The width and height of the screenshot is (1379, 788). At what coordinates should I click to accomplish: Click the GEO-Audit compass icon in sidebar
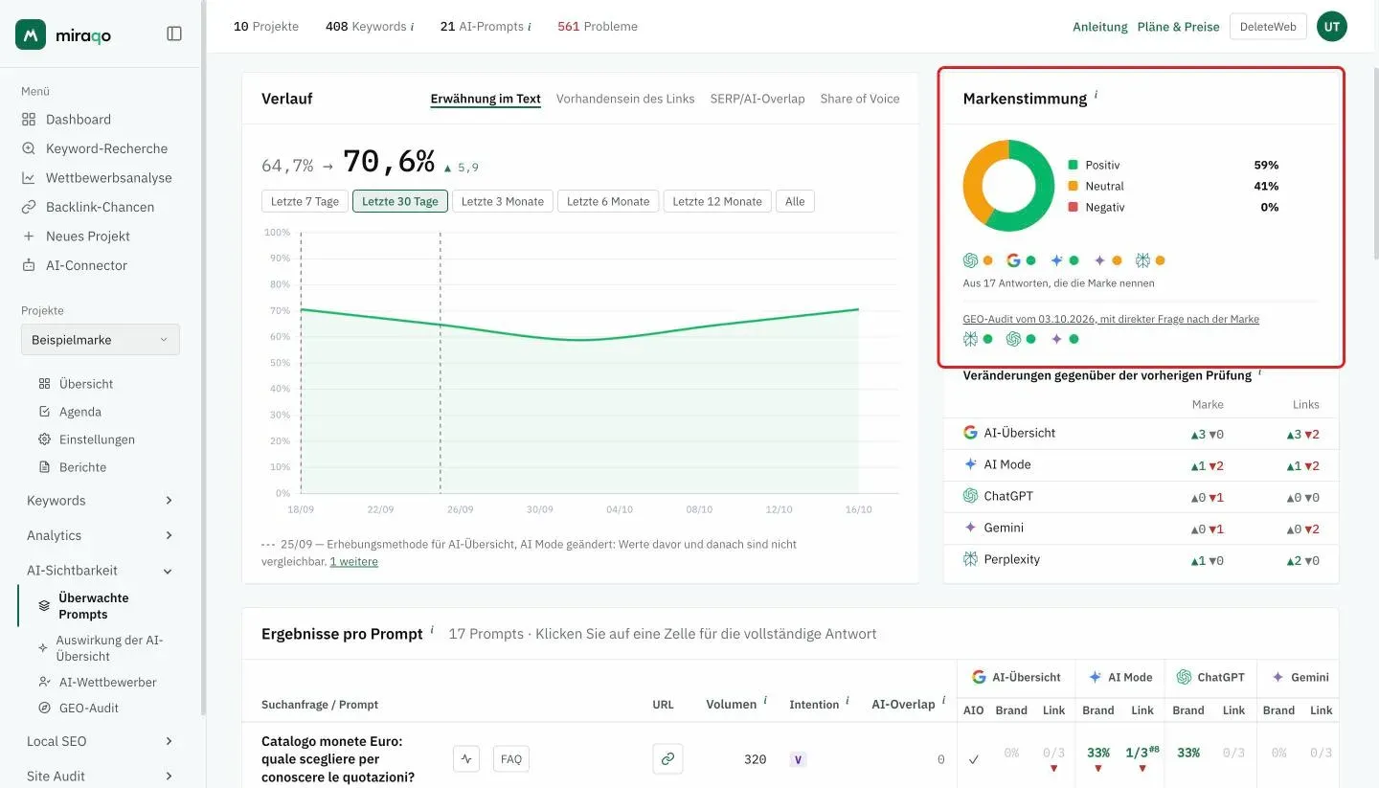pyautogui.click(x=44, y=709)
